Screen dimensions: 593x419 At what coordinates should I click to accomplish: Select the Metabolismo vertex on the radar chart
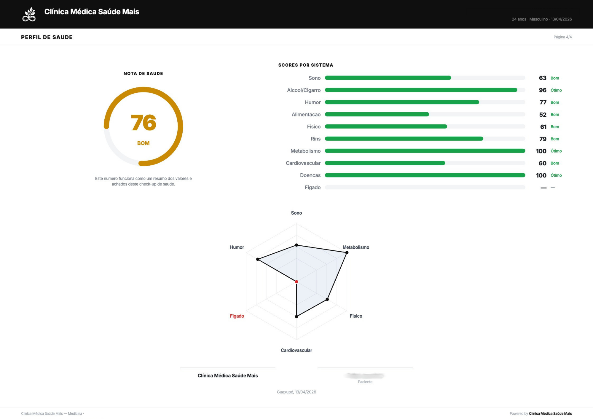click(346, 252)
